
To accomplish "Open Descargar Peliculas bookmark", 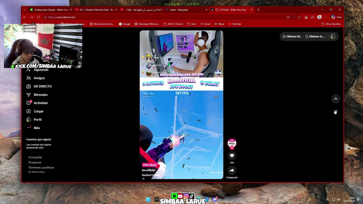I will tap(147, 24).
